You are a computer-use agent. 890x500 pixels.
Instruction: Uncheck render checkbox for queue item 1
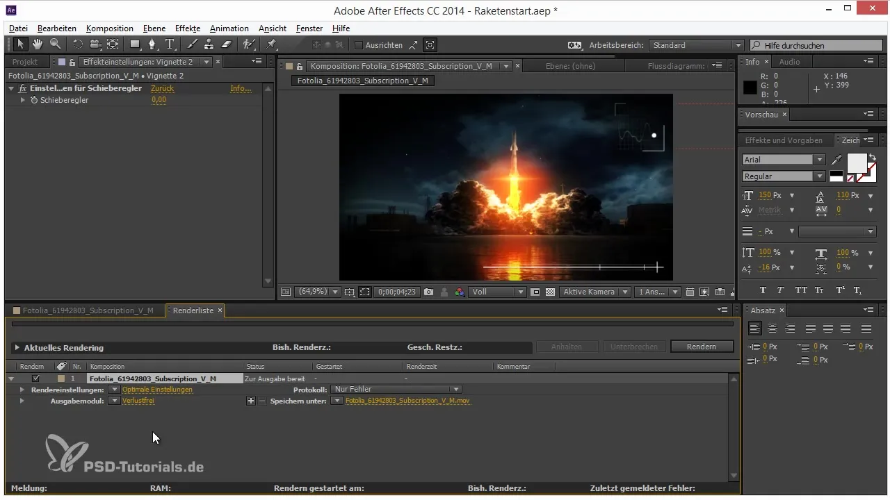tap(35, 378)
